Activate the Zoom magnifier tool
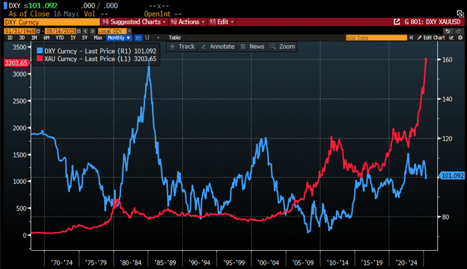This screenshot has height=269, width=467. click(x=282, y=47)
